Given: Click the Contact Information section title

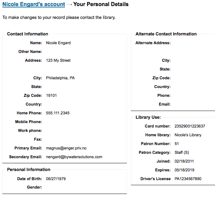Looking at the screenshot, I should (x=28, y=34).
